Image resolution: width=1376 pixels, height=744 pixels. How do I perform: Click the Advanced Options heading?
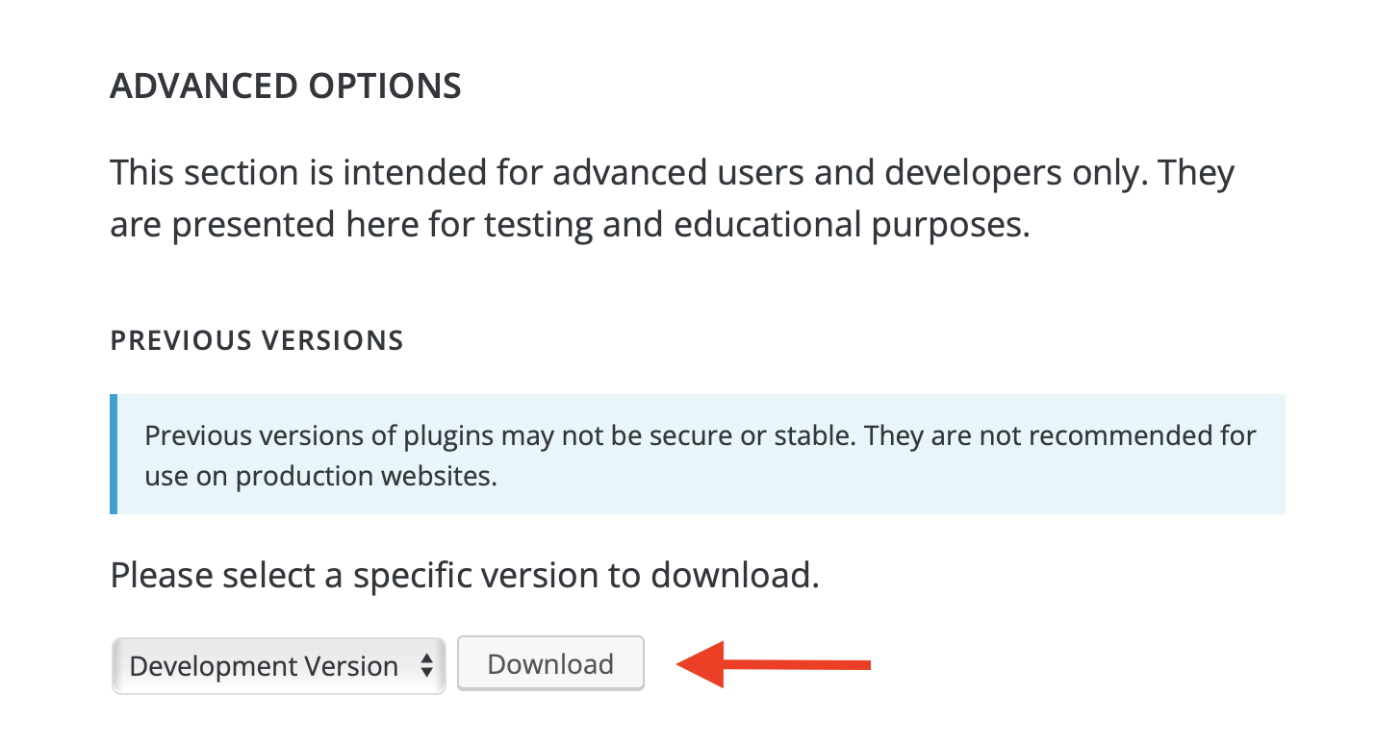286,87
